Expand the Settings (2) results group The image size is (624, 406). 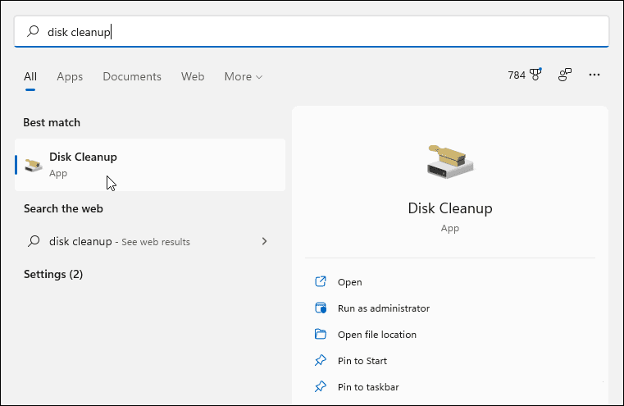pos(53,274)
